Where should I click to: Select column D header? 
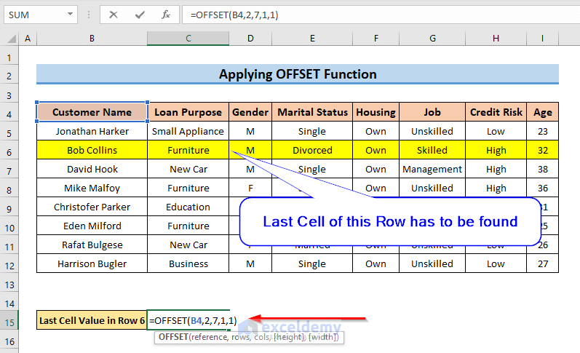pos(250,39)
